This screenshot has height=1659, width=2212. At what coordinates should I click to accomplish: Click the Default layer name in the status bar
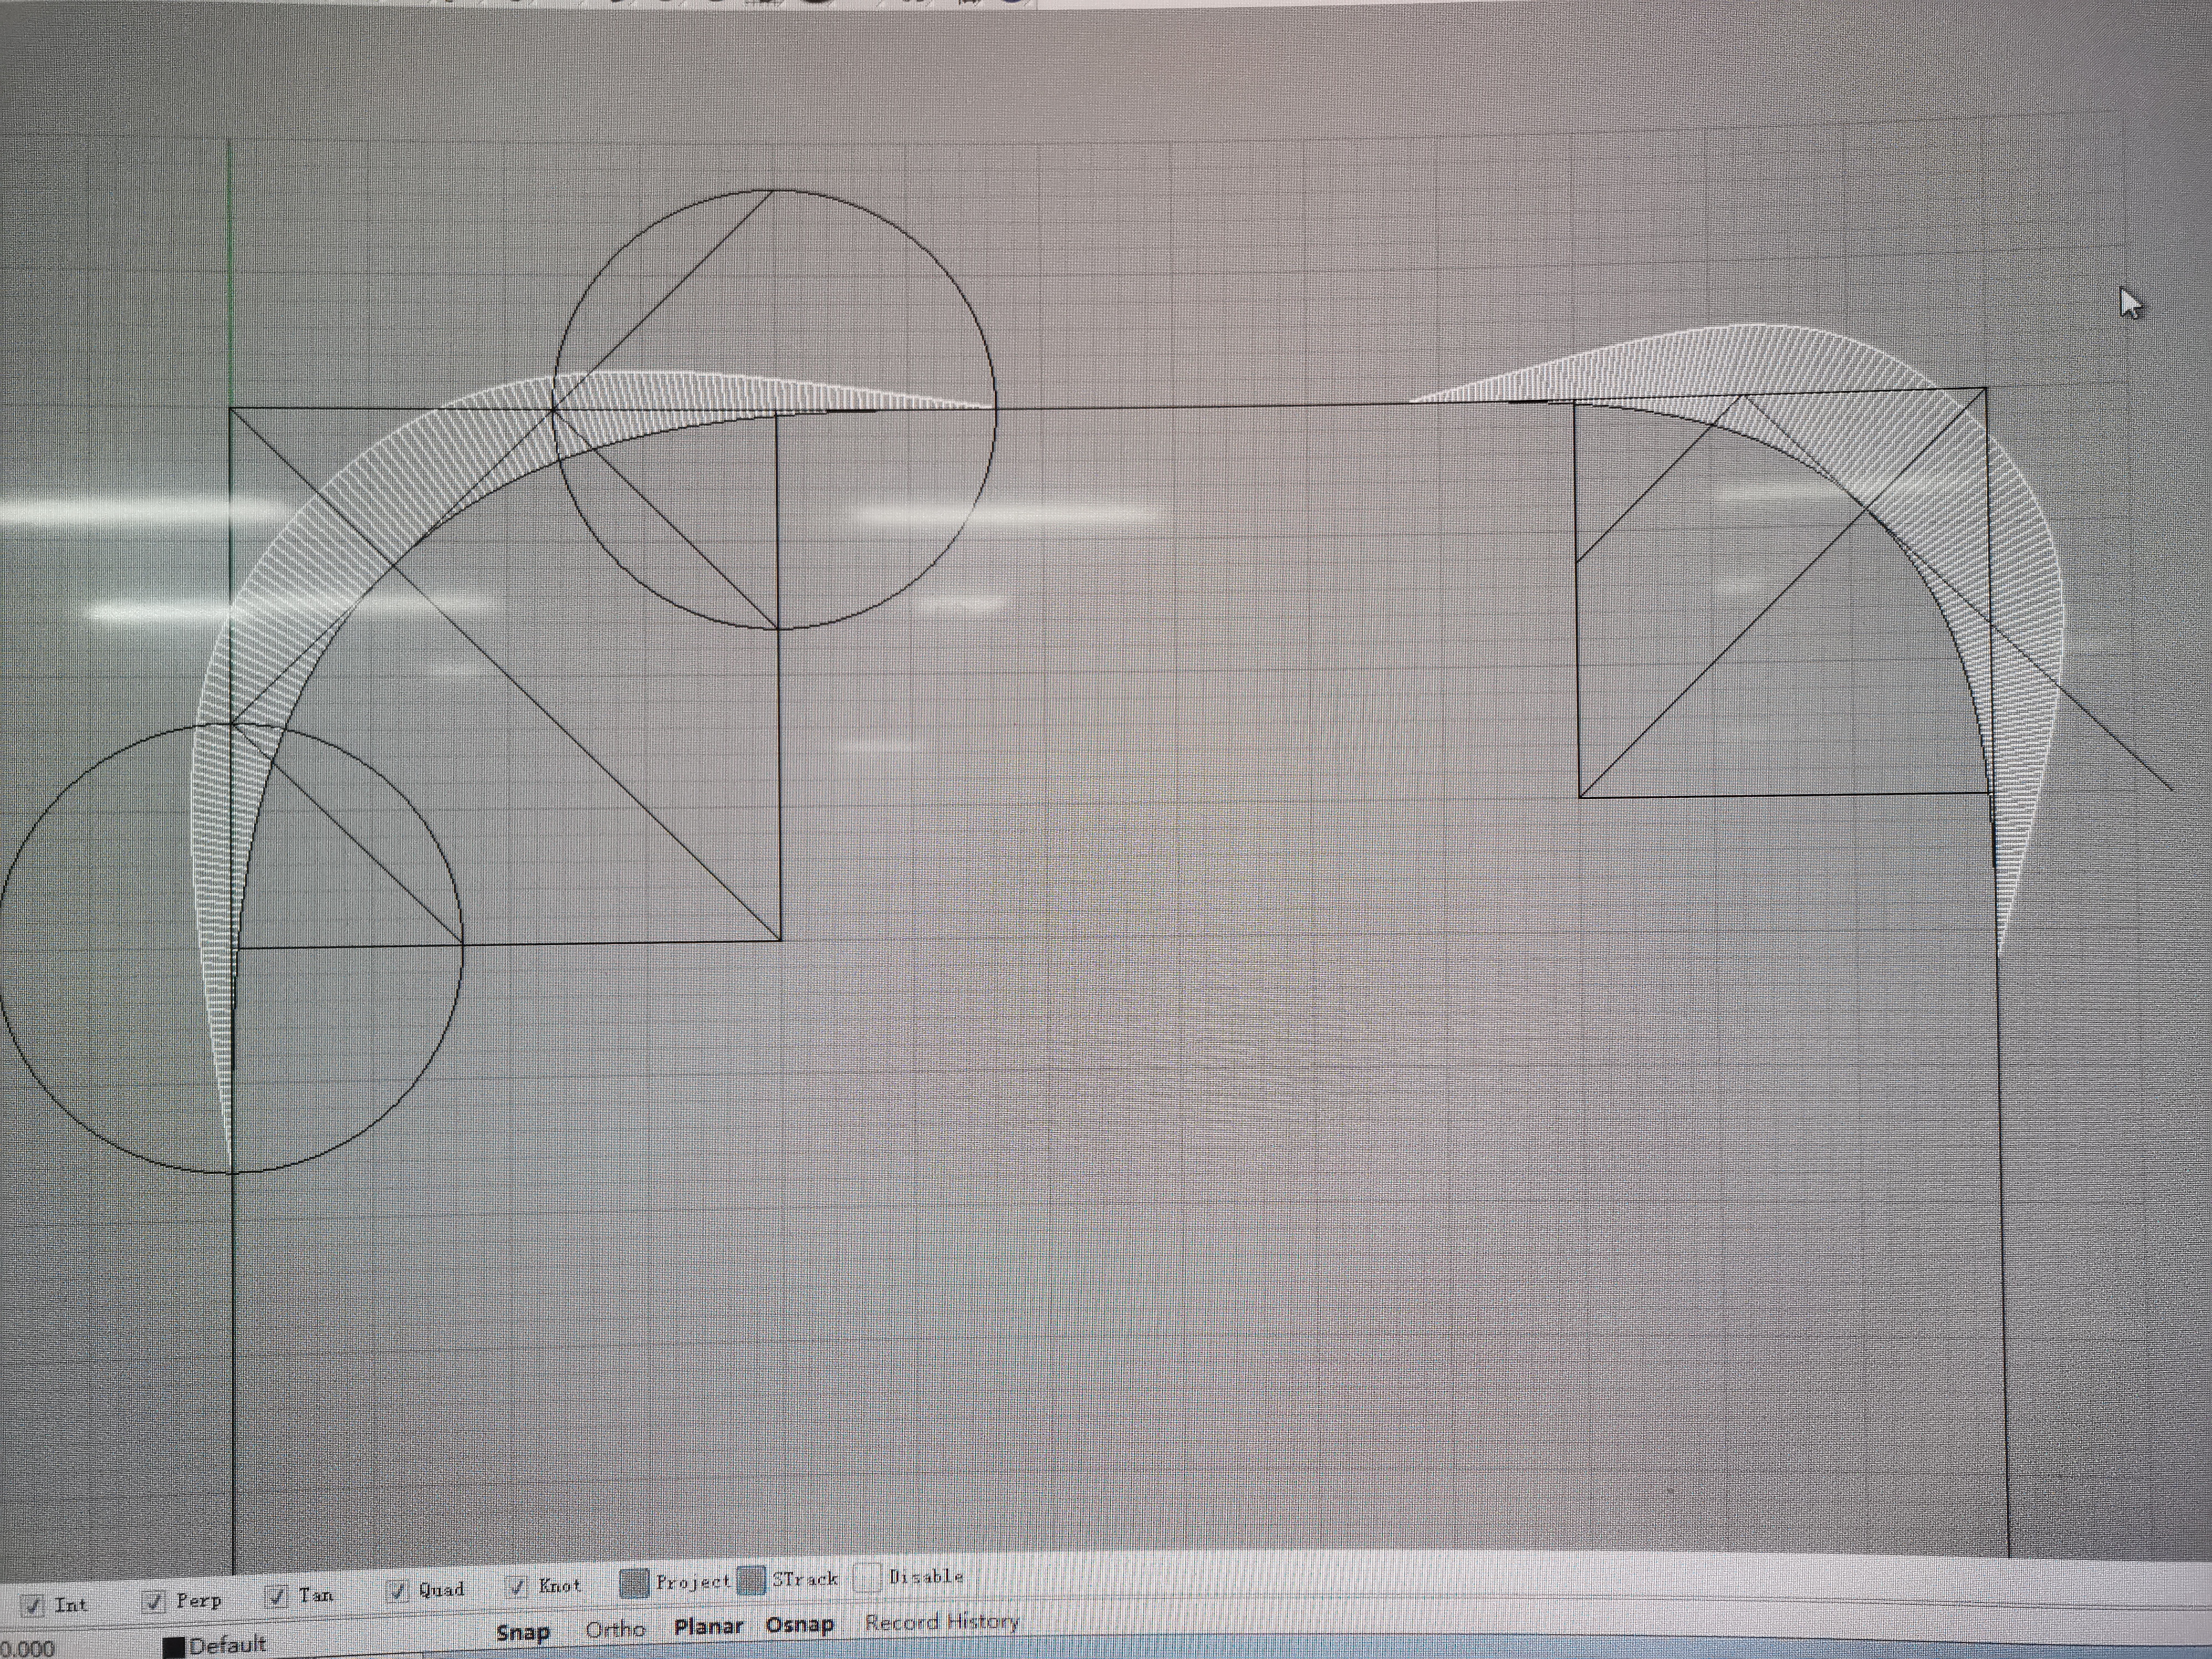[x=230, y=1646]
